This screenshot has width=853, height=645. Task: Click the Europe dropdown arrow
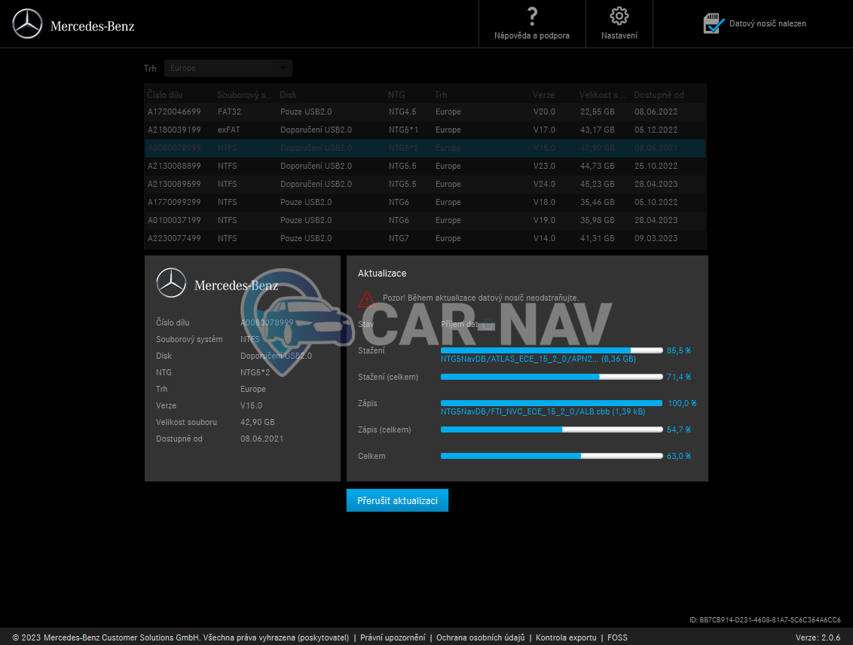[283, 68]
